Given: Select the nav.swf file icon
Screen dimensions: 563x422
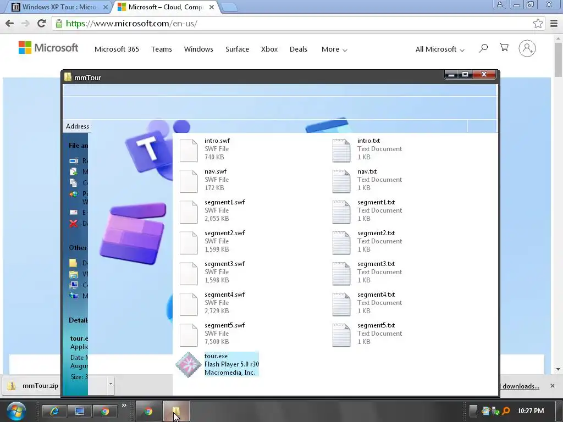Looking at the screenshot, I should [x=189, y=181].
